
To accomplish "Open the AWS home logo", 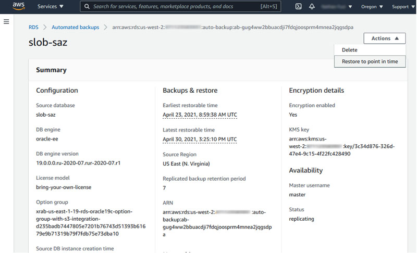I will [x=19, y=6].
